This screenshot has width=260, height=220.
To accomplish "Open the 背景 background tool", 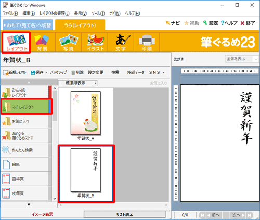I will [x=43, y=43].
